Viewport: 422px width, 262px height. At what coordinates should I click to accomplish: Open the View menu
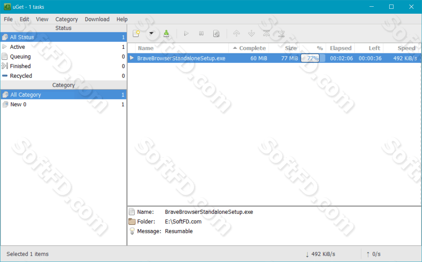42,19
